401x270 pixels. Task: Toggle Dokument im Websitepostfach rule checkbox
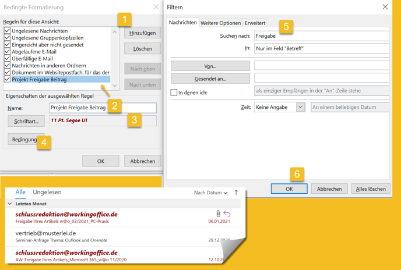click(x=7, y=72)
